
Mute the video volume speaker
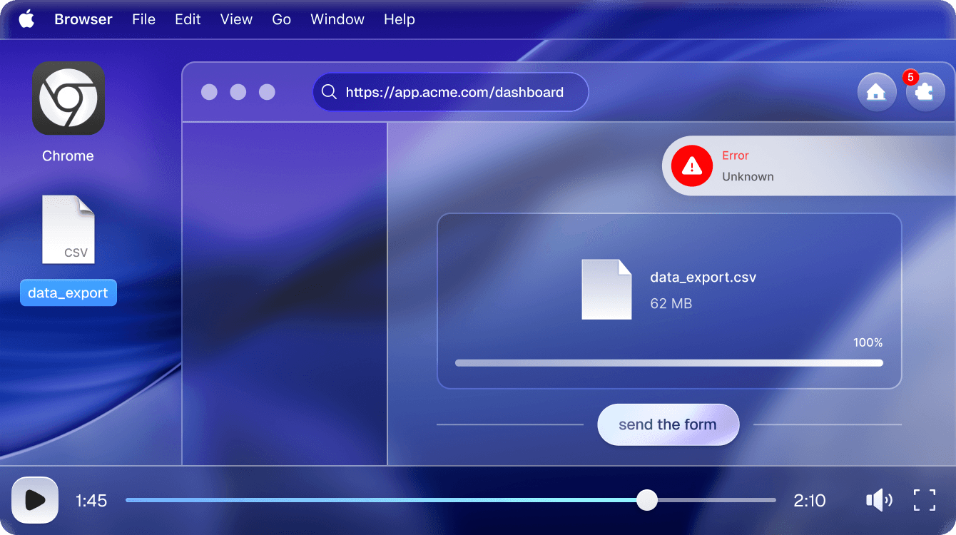click(x=879, y=500)
